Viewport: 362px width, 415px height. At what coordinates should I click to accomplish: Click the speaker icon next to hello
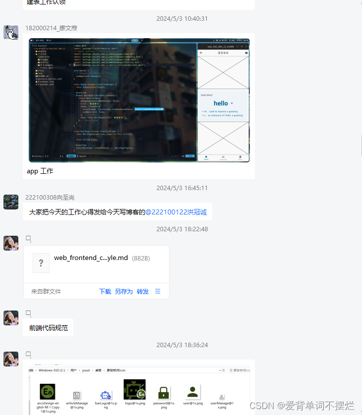[x=232, y=103]
